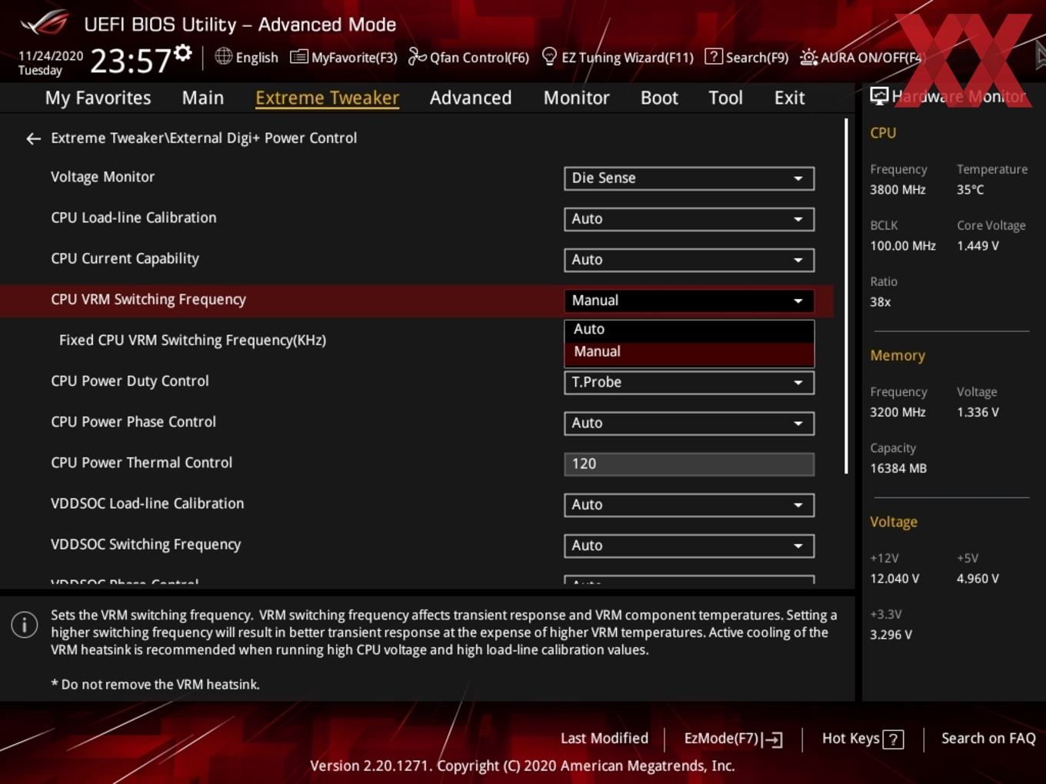Click the EzMode(F7) switch arrow icon
This screenshot has width=1046, height=784.
pyautogui.click(x=773, y=739)
